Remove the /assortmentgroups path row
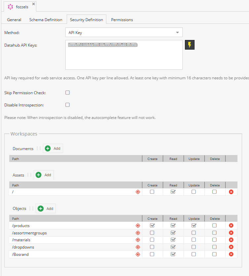This screenshot has width=249, height=276. (231, 233)
